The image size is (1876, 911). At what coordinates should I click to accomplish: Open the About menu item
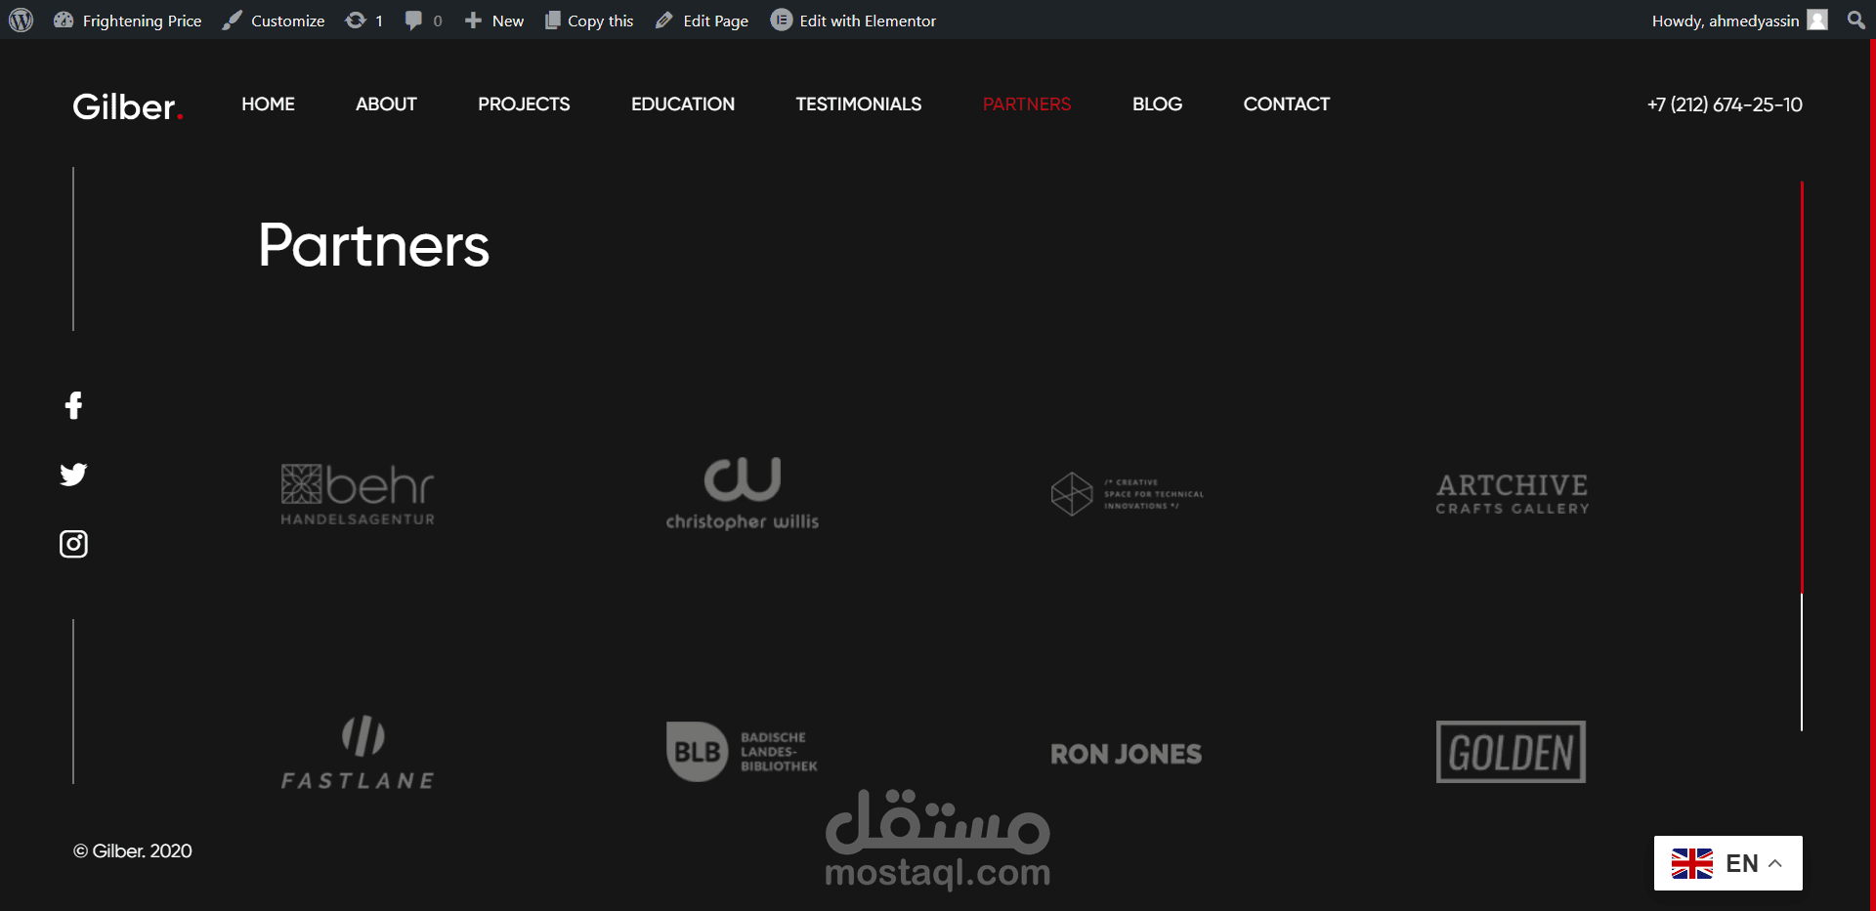(386, 104)
